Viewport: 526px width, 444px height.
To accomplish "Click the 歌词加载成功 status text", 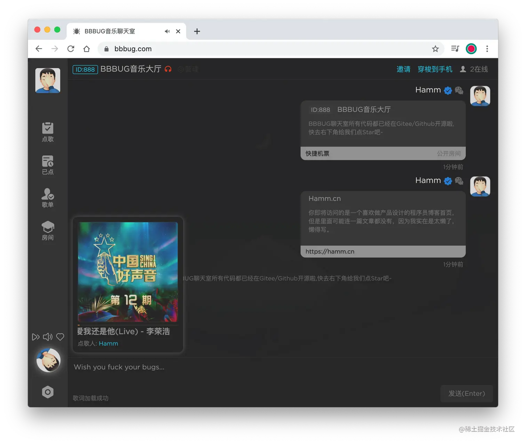I will pyautogui.click(x=90, y=398).
